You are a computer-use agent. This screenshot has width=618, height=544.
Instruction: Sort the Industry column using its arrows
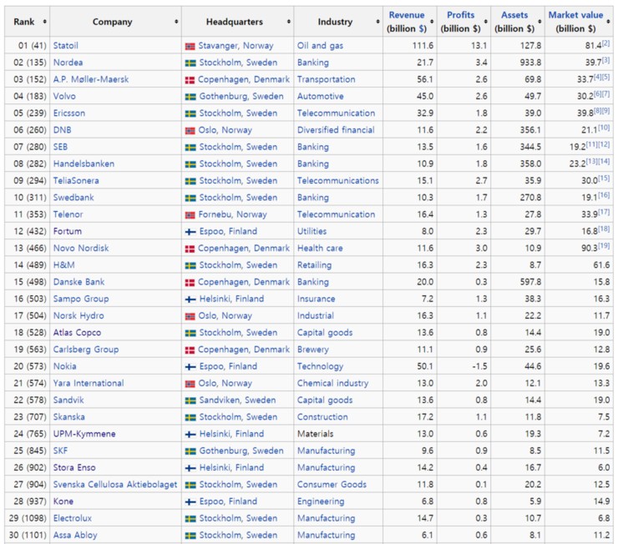tap(377, 22)
